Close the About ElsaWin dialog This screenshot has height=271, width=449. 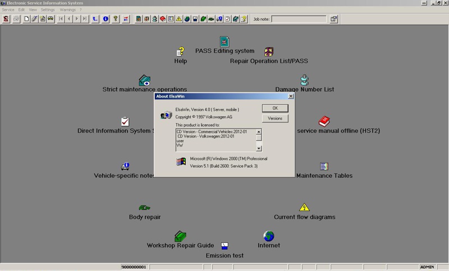(291, 96)
